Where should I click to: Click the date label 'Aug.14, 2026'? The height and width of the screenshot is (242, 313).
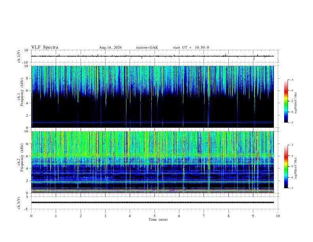(110, 47)
